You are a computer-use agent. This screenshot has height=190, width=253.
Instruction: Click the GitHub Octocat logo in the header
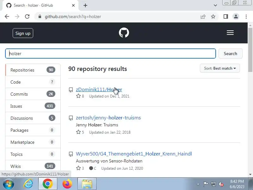tap(124, 33)
